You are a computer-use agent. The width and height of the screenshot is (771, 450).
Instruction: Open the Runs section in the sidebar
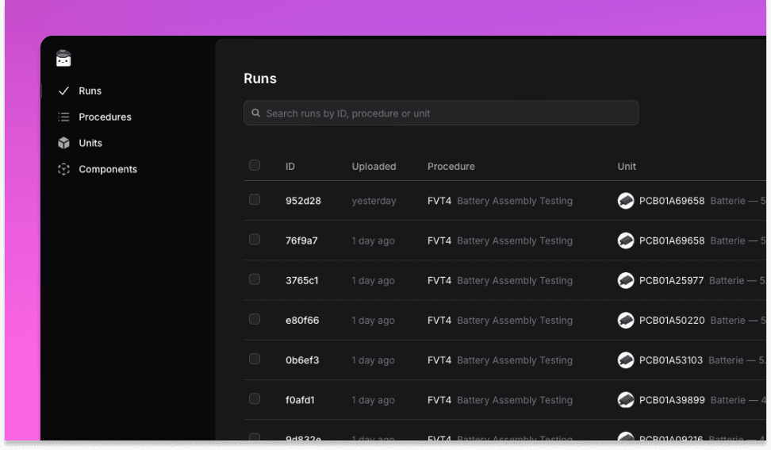(90, 91)
